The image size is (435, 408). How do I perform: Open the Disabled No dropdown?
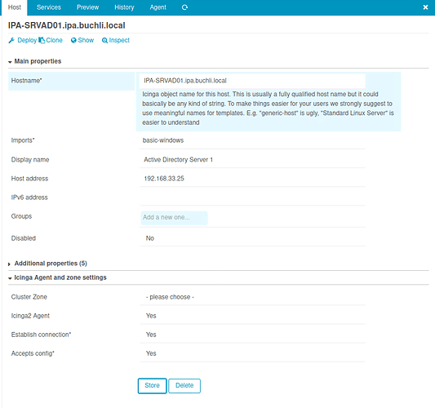[x=252, y=238]
